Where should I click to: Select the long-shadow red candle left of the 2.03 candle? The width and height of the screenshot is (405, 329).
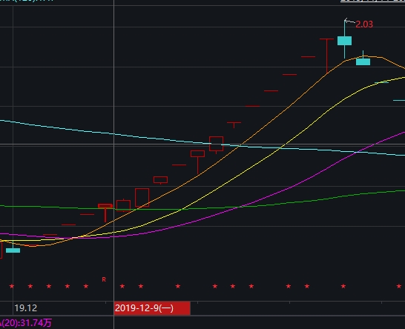326,56
